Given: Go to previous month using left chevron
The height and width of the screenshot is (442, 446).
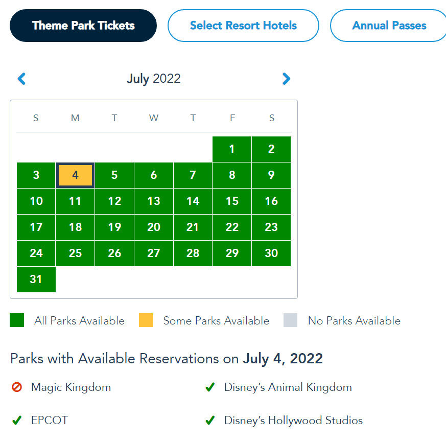Looking at the screenshot, I should click(x=21, y=79).
